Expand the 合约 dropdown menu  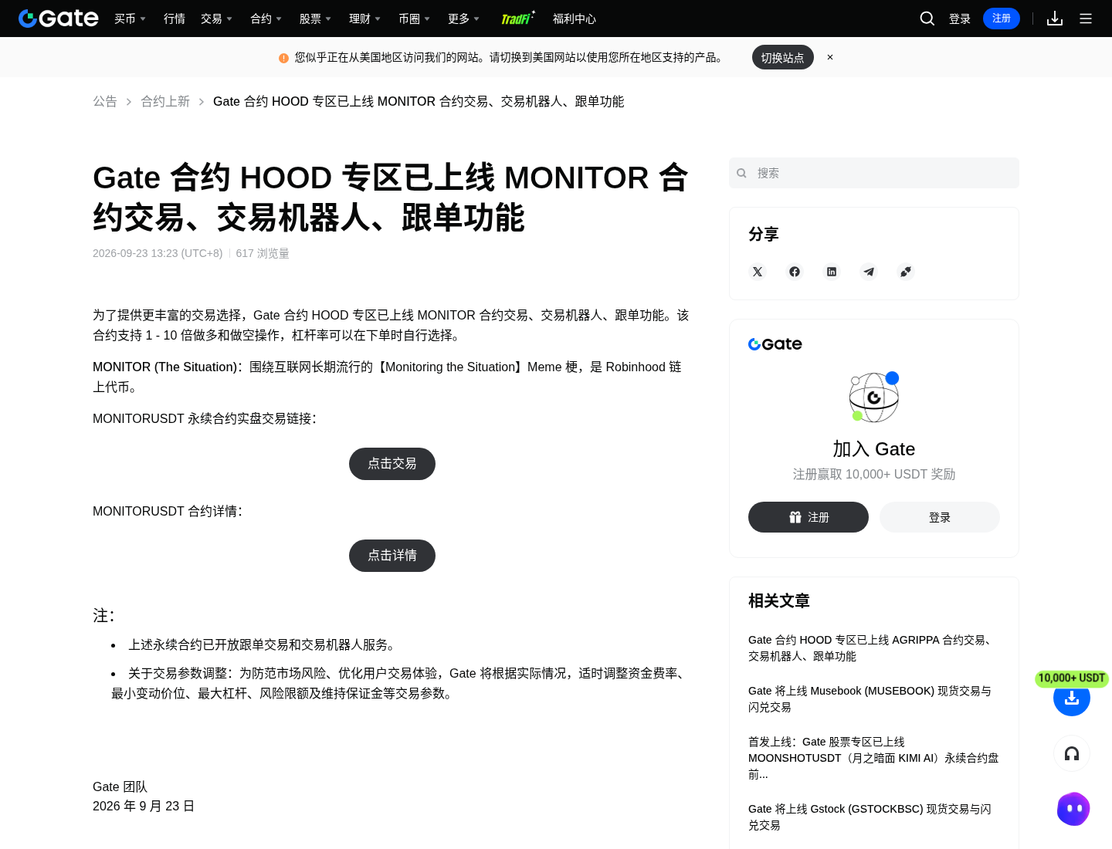[266, 19]
